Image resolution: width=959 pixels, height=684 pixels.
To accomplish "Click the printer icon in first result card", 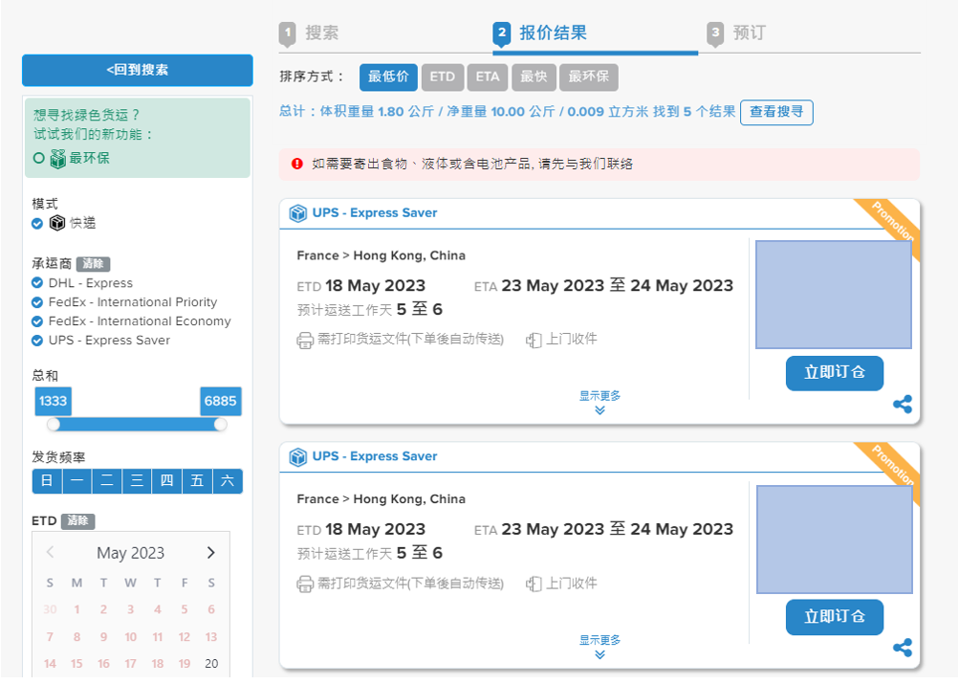I will 305,341.
